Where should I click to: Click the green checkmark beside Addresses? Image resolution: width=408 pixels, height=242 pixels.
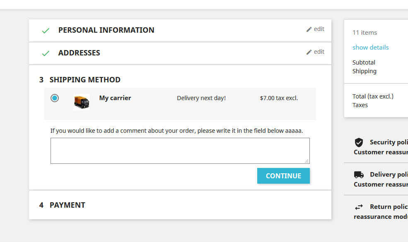coord(46,53)
